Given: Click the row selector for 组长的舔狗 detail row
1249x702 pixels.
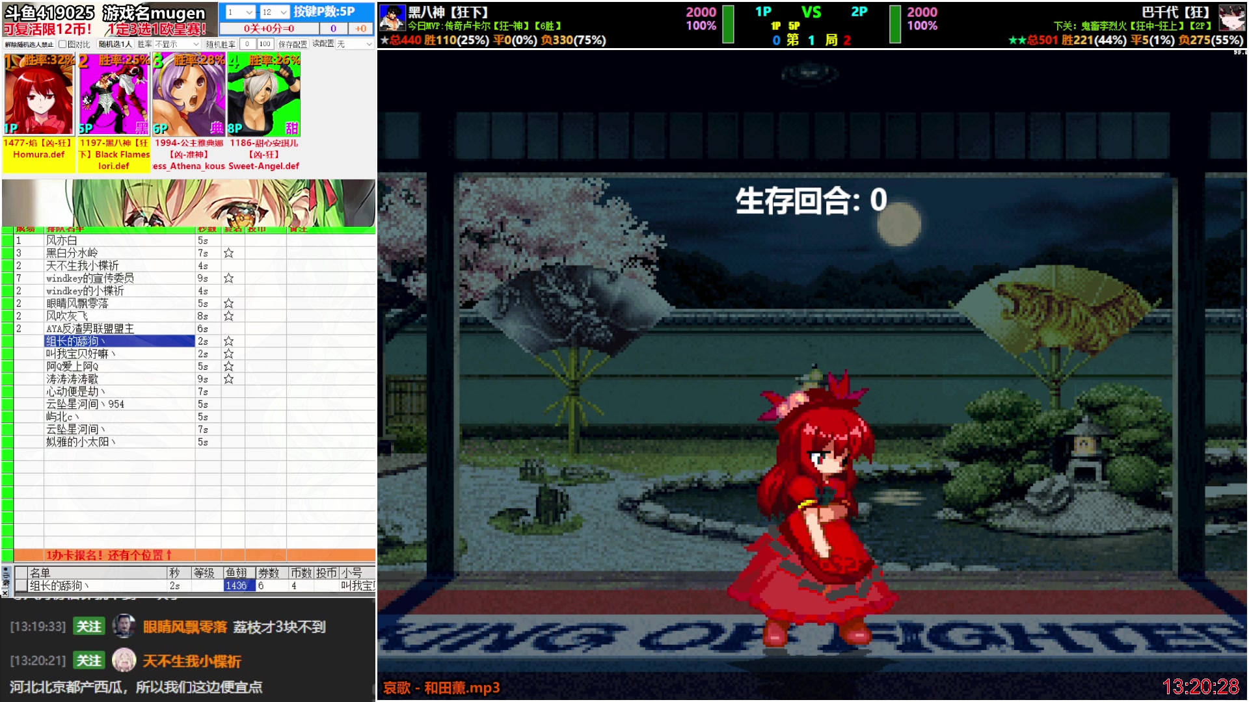Looking at the screenshot, I should coord(21,586).
